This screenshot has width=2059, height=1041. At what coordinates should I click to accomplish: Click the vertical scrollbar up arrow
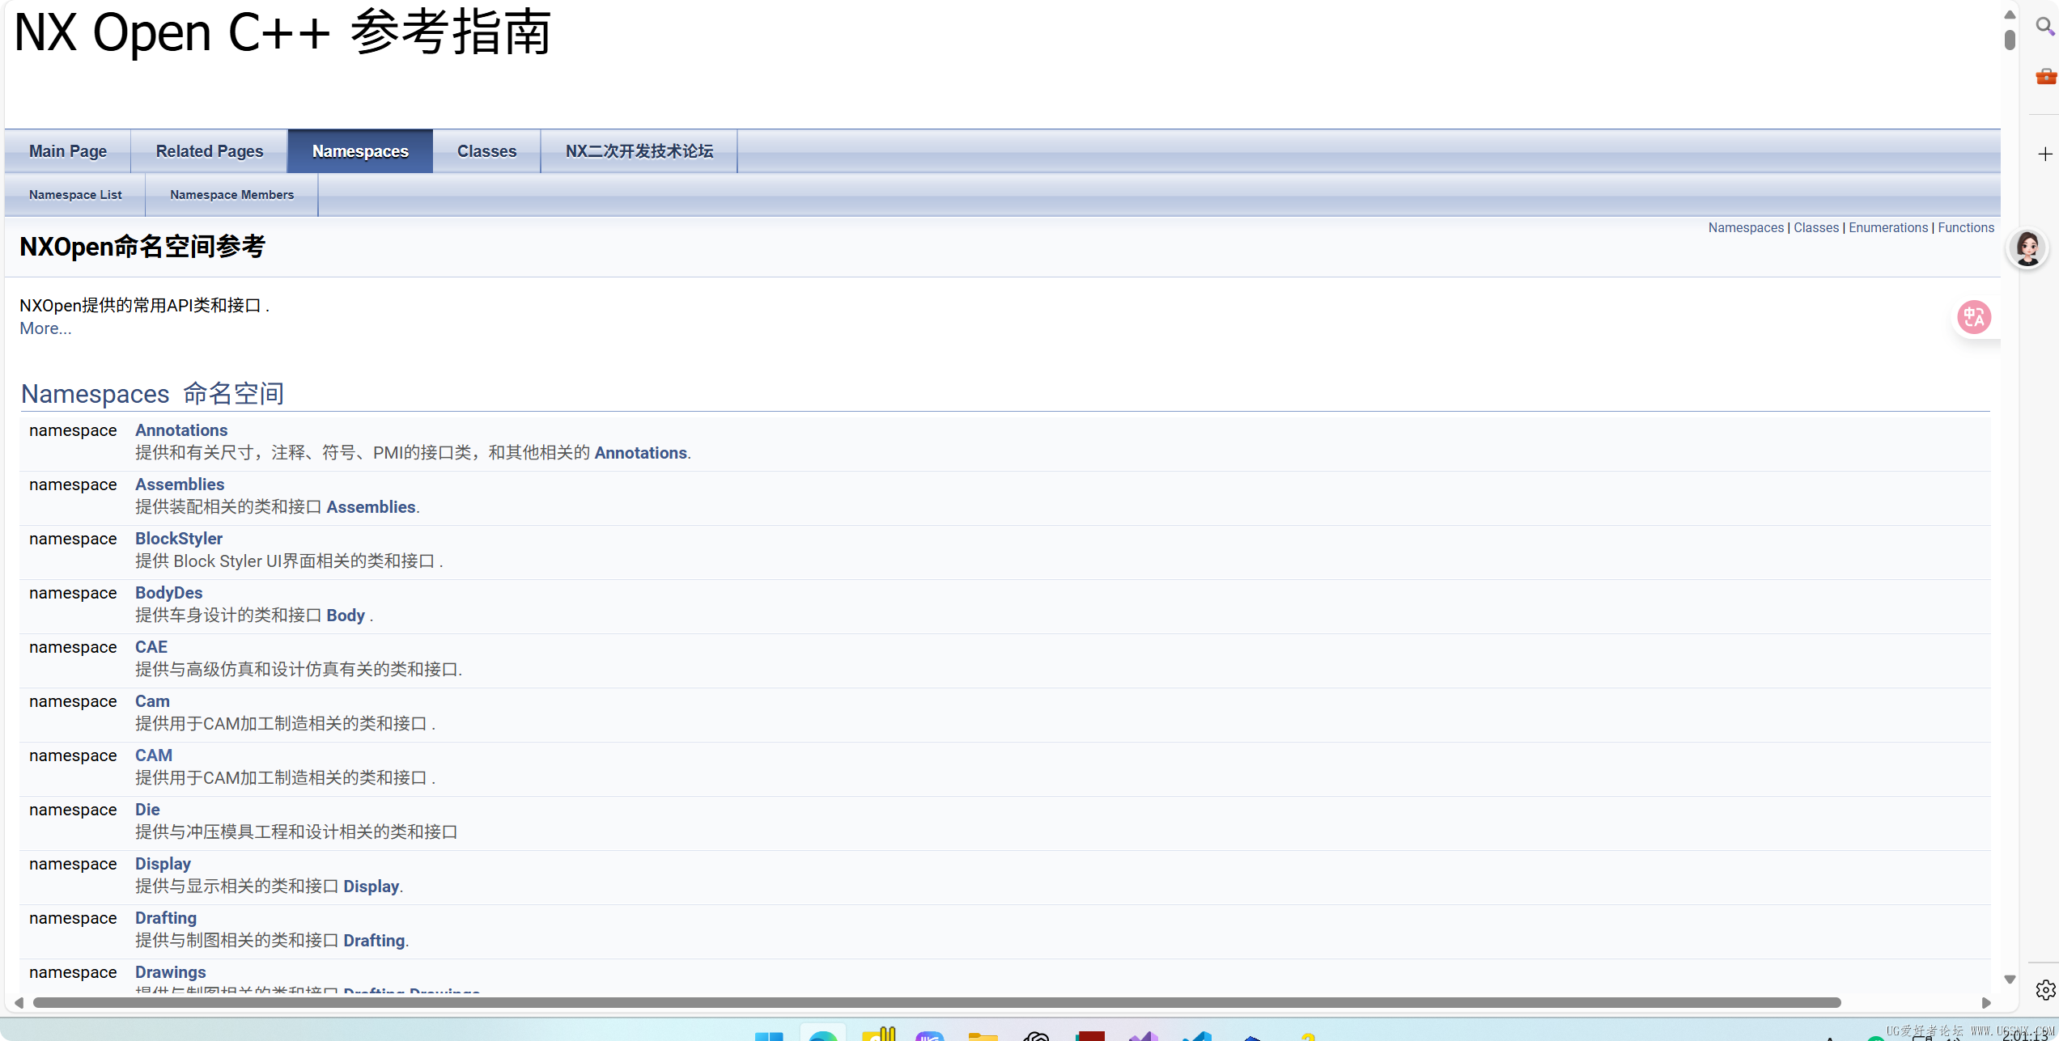coord(2010,14)
